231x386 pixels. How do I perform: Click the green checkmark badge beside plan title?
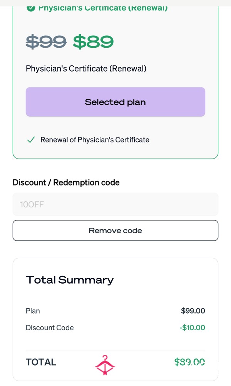31,8
